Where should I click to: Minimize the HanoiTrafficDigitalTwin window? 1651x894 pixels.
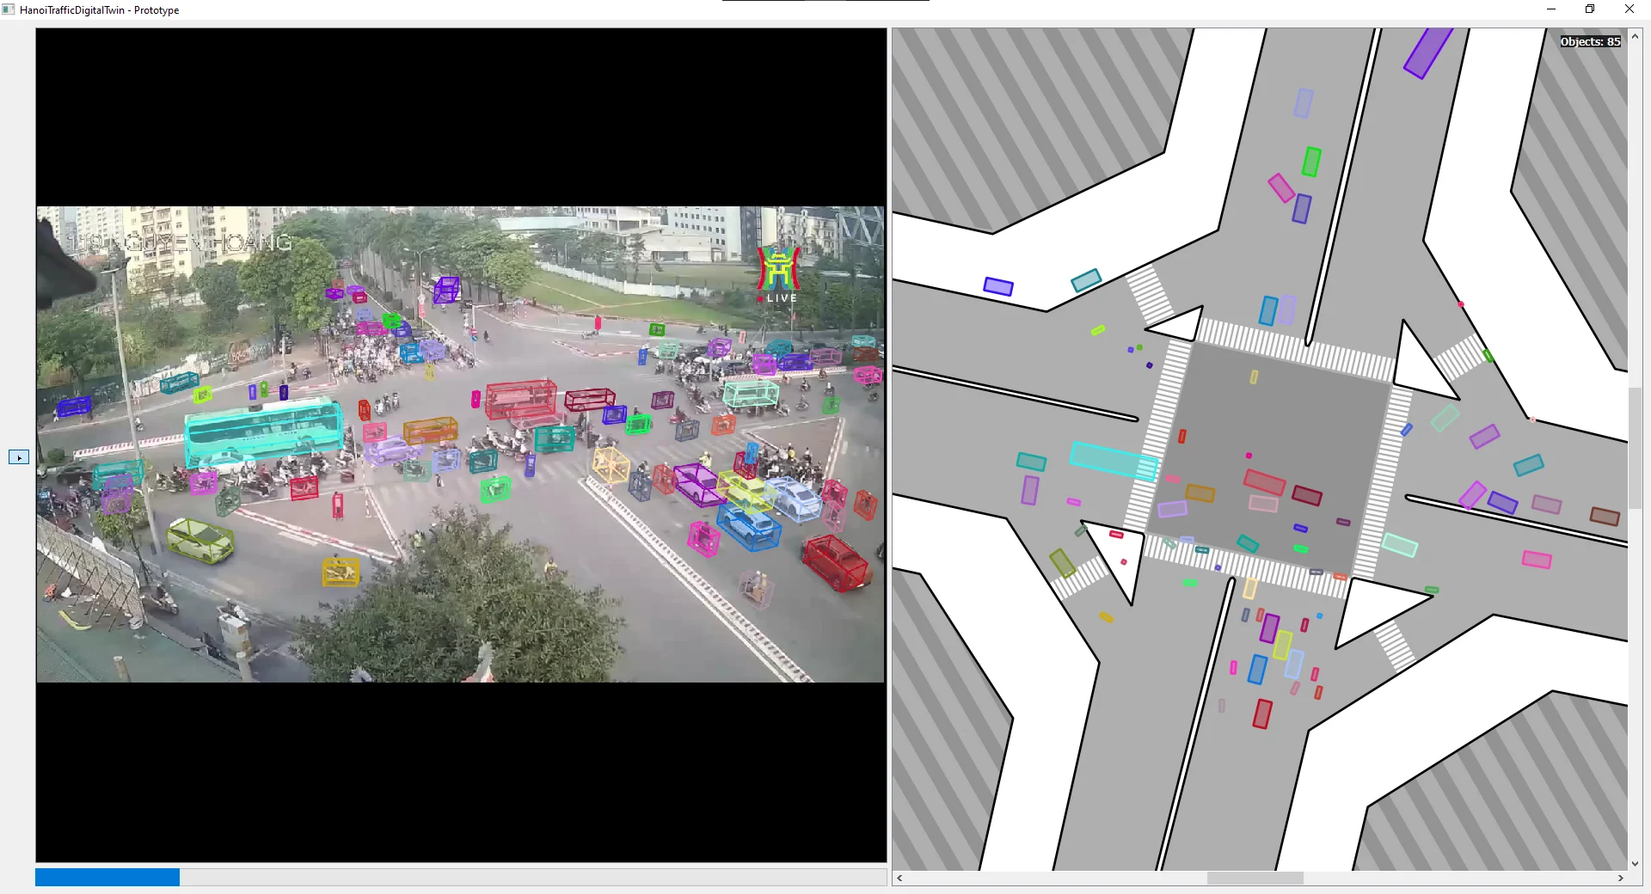(x=1550, y=9)
